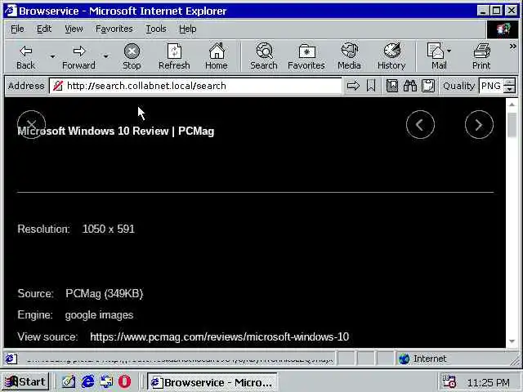Go back with the Back toolbar button

pos(25,56)
